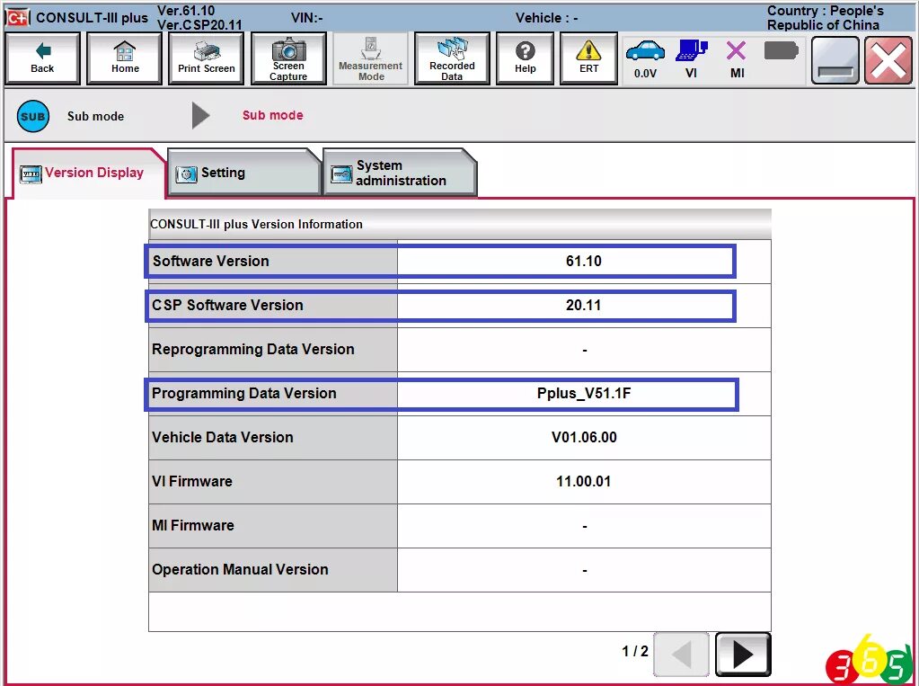The image size is (919, 686).
Task: Click the Vehicle field in title bar
Action: pyautogui.click(x=546, y=18)
